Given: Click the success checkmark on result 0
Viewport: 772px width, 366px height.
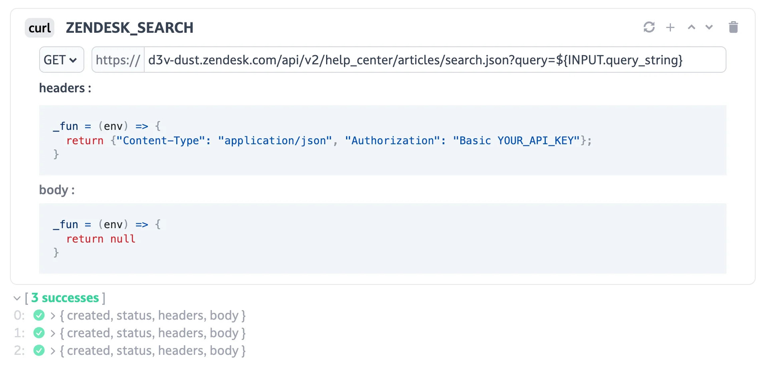Looking at the screenshot, I should [x=39, y=315].
